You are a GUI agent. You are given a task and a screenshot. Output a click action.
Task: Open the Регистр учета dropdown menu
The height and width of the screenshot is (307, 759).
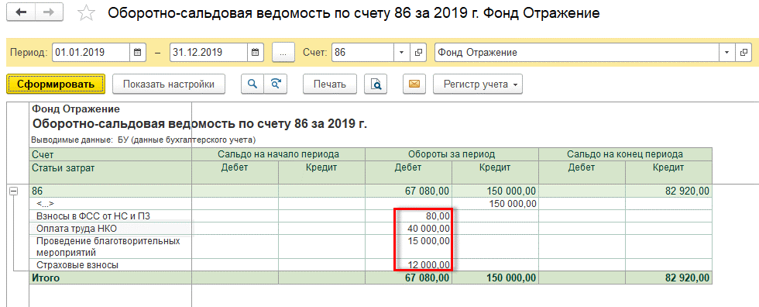(x=477, y=85)
